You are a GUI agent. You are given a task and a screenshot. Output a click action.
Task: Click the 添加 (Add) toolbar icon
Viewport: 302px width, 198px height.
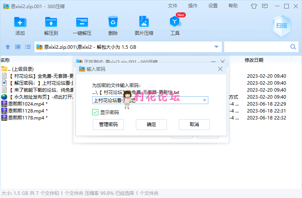(x=20, y=22)
